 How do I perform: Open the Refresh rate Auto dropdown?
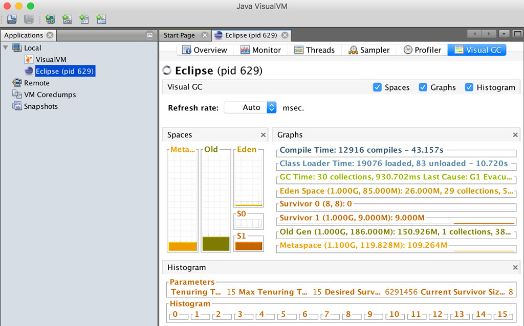tap(250, 107)
